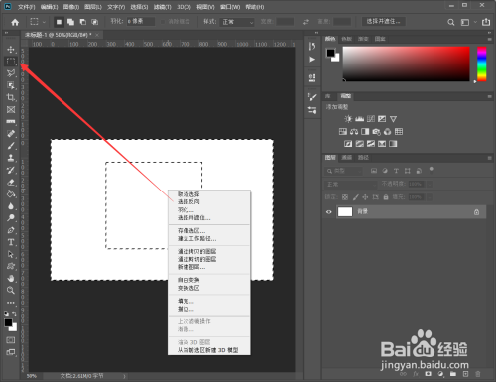
Task: Add Levels adjustment
Action: point(359,119)
